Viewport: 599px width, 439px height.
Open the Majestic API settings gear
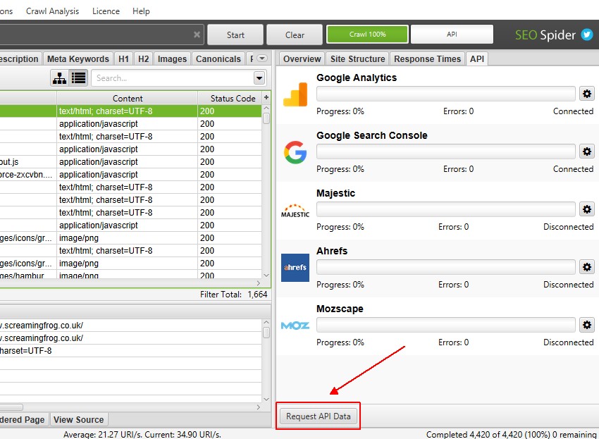pos(587,209)
